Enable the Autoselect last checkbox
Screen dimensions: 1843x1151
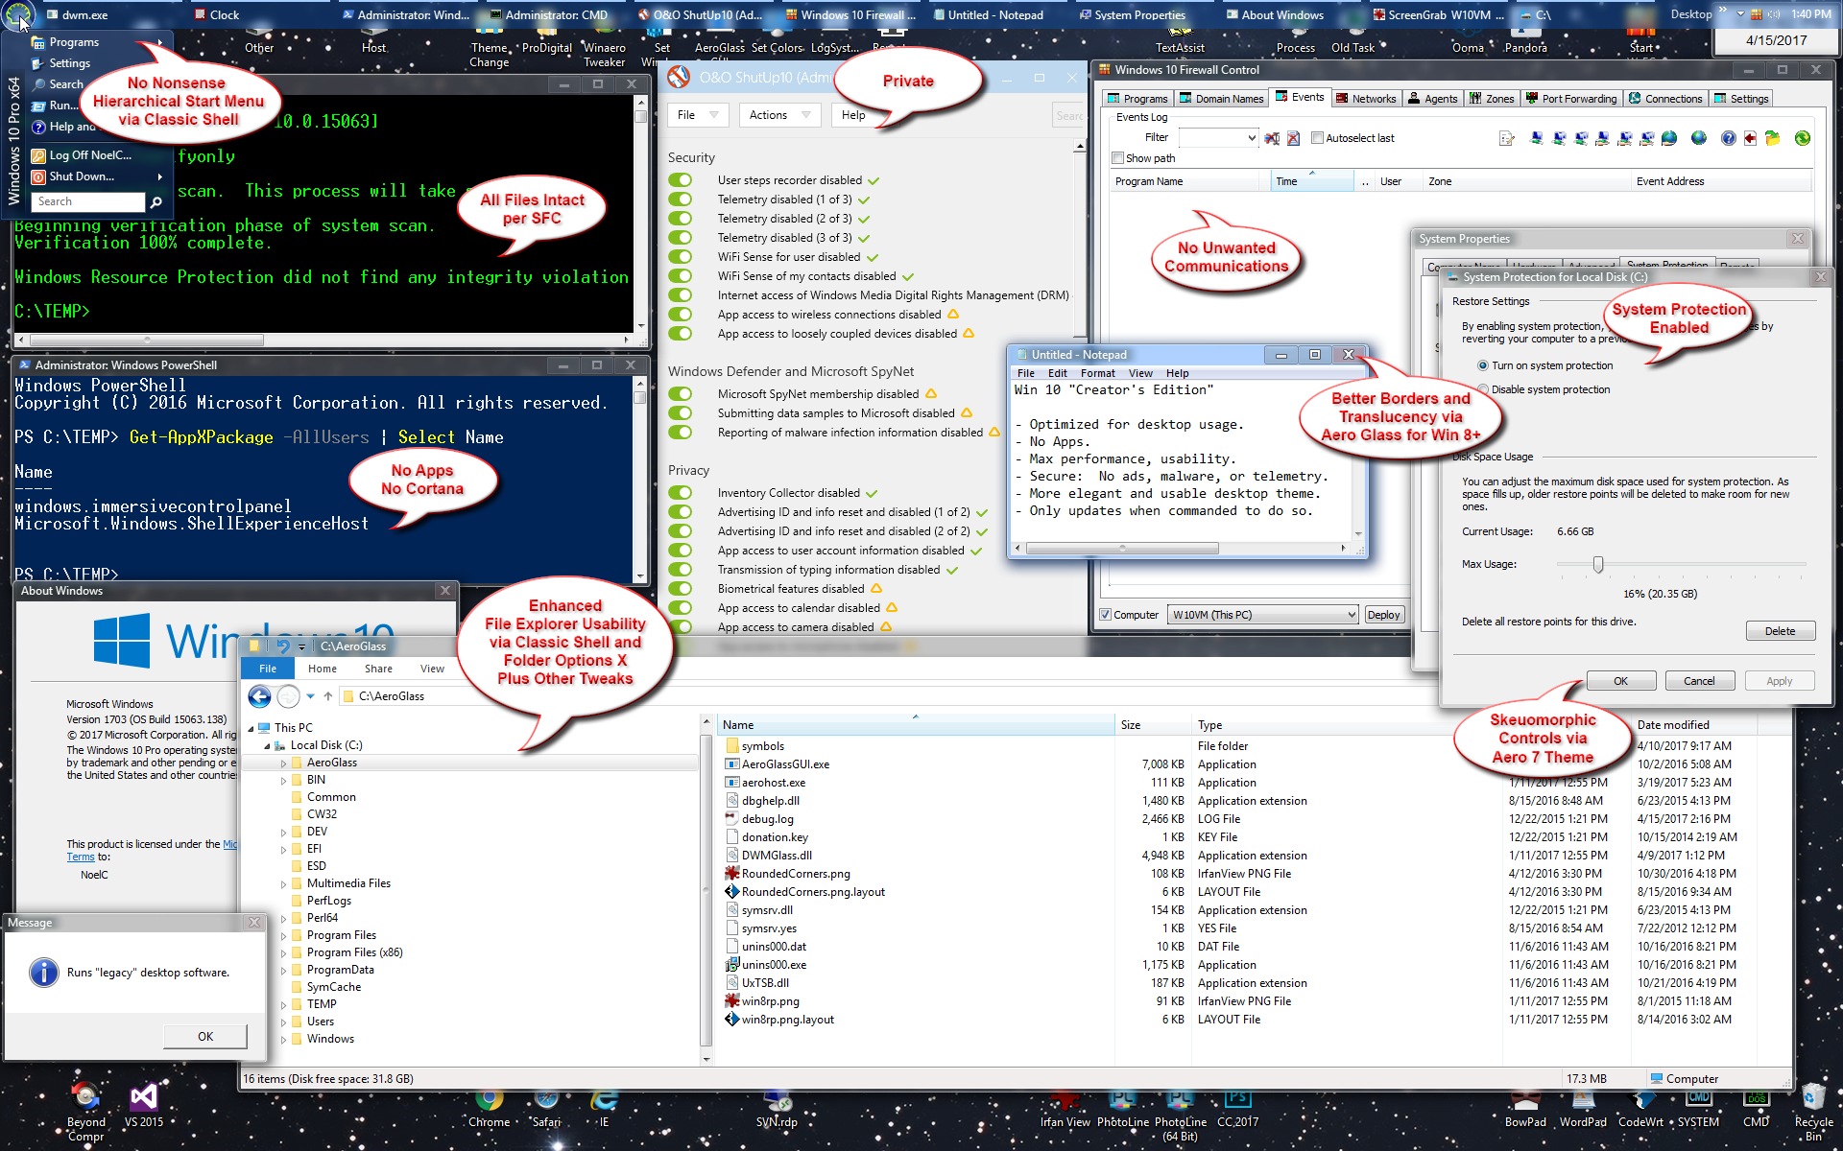coord(1317,138)
